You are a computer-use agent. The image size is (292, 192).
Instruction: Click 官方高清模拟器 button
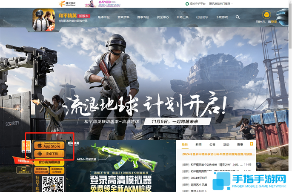(x=49, y=162)
